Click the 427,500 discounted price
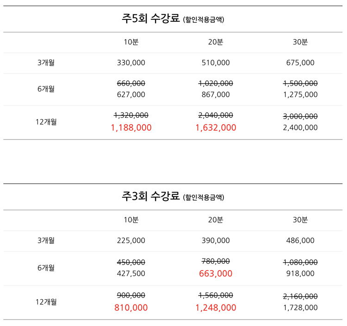This screenshot has width=347, height=326. coord(131,273)
